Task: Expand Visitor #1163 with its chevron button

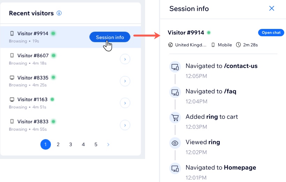Action: click(x=125, y=103)
